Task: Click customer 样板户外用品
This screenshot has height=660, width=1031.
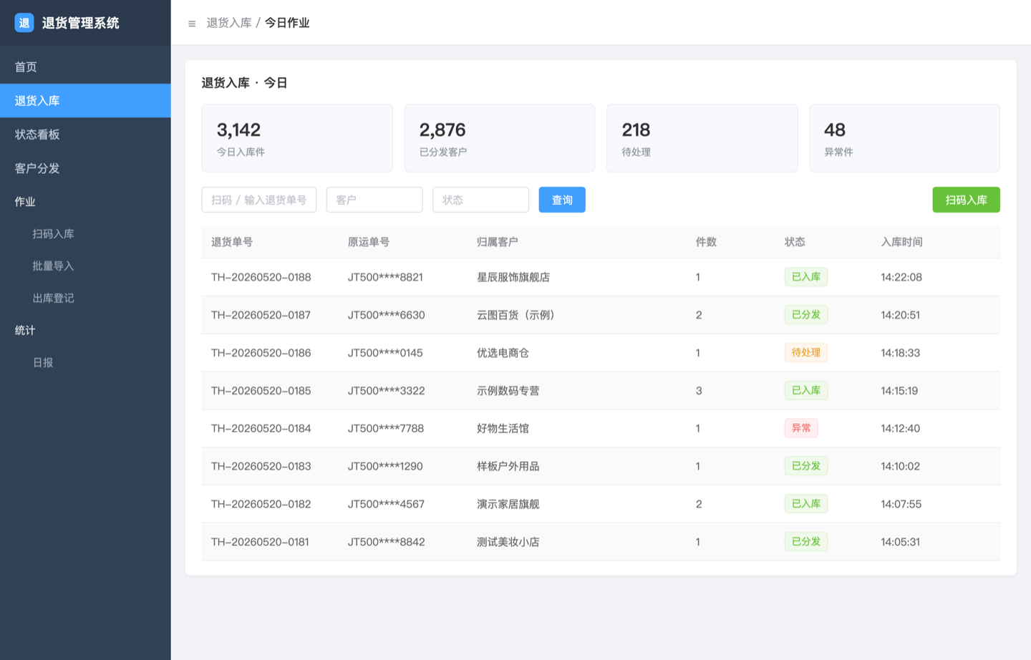Action: pos(508,466)
